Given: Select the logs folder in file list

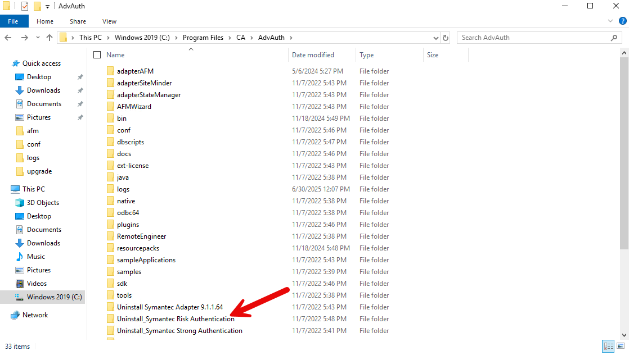Looking at the screenshot, I should click(123, 189).
